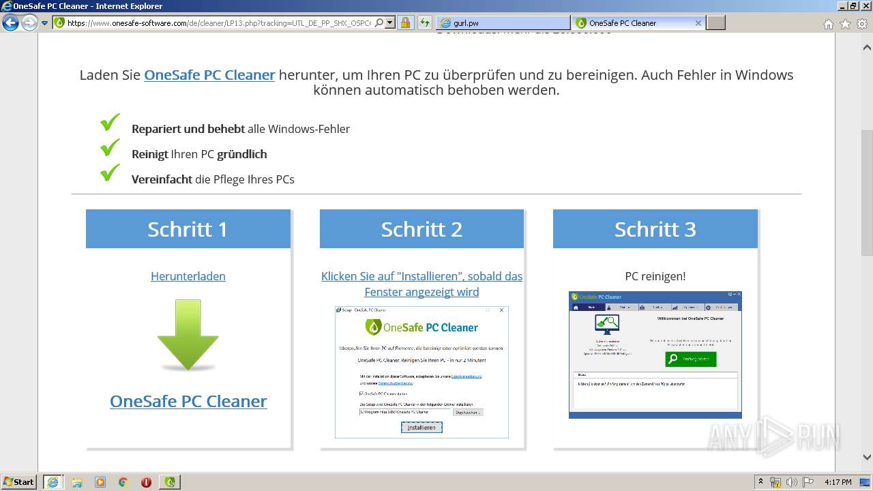The image size is (873, 491).
Task: Click the Schritt 1 header
Action: [188, 229]
